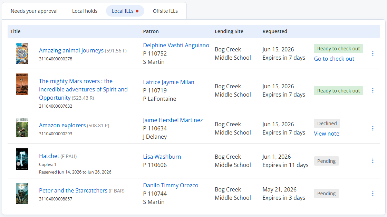Click P LaFontaine teacher name
Viewport: 387px width, 217px height.
point(159,99)
